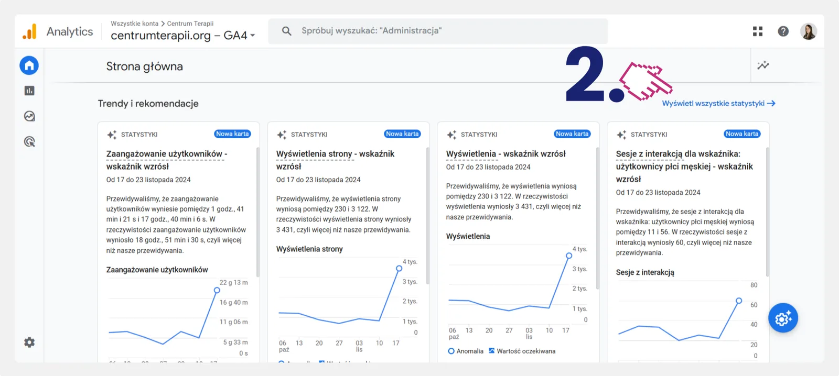Click "Nowa karta" badge on Zaangażowanie użytkowników card
The width and height of the screenshot is (839, 376).
point(232,134)
